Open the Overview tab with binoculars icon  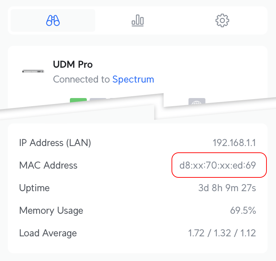(53, 20)
